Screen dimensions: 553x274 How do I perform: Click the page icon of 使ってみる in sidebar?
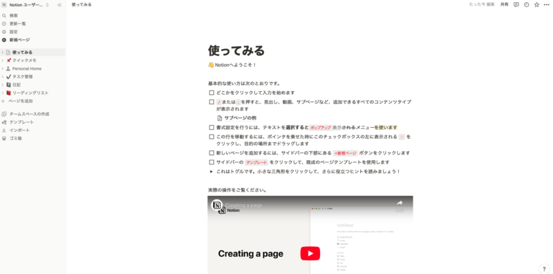(8, 52)
